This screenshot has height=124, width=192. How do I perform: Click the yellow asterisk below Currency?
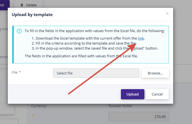click(33, 115)
